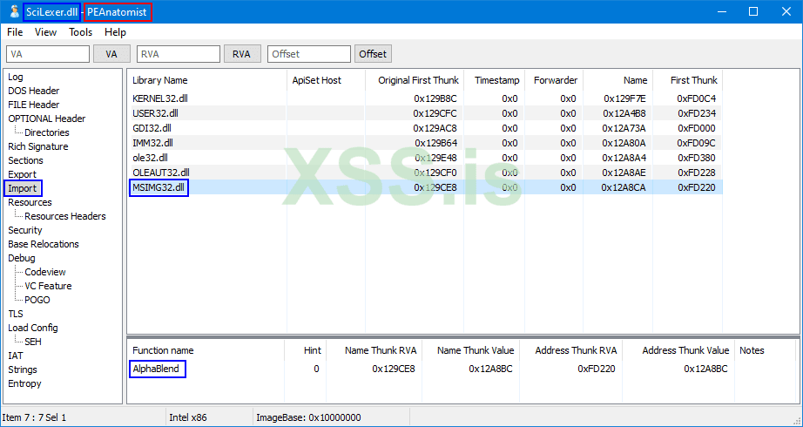Select FILE Header in the tree
Image resolution: width=803 pixels, height=427 pixels.
point(34,105)
